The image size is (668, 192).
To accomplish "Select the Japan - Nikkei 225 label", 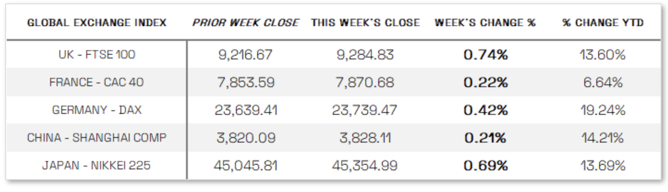I will click(96, 166).
